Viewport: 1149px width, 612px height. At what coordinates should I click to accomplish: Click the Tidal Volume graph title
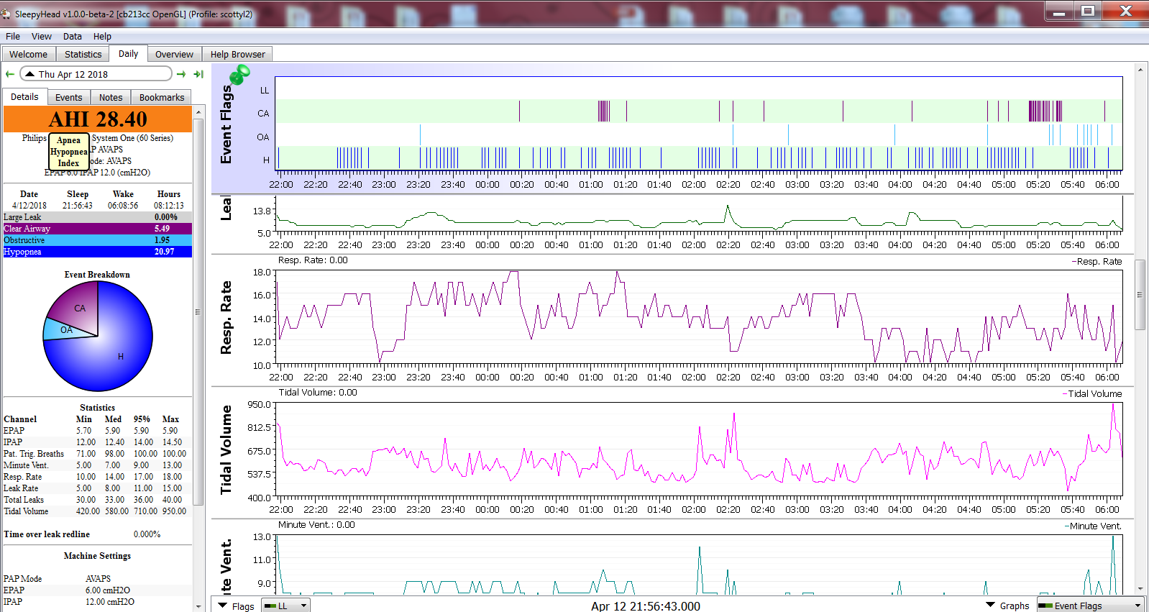point(226,449)
